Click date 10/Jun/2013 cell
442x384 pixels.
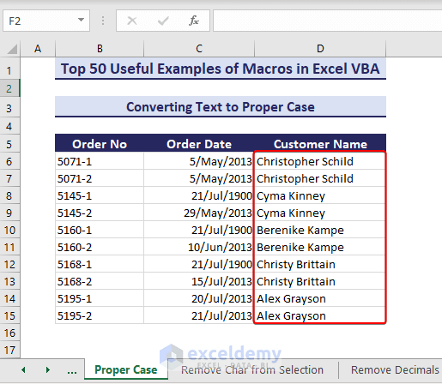click(x=199, y=247)
